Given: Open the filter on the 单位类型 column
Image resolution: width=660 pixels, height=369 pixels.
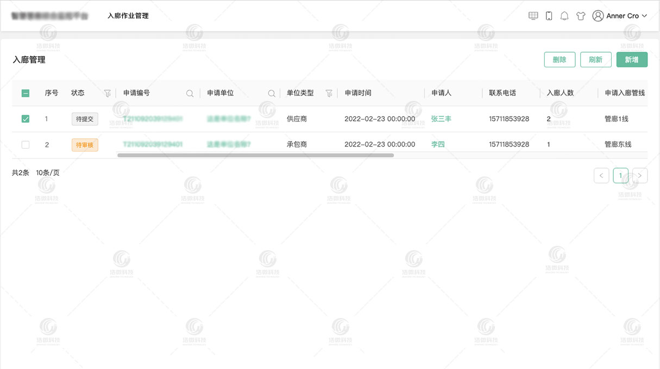Looking at the screenshot, I should tap(329, 93).
